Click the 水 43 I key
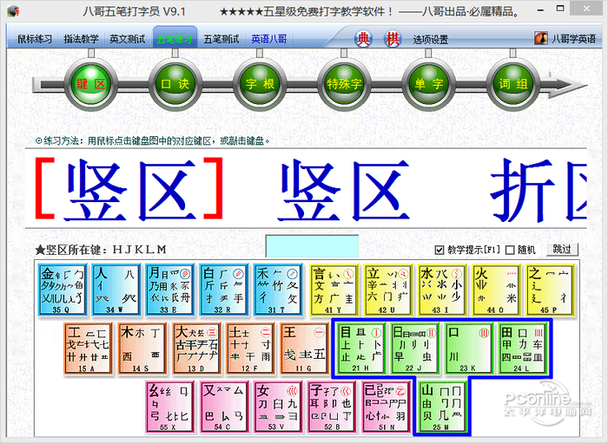This screenshot has height=443, width=608. pos(441,290)
